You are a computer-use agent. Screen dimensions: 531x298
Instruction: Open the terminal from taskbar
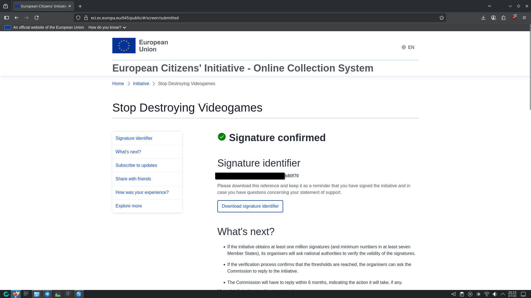tap(68, 294)
